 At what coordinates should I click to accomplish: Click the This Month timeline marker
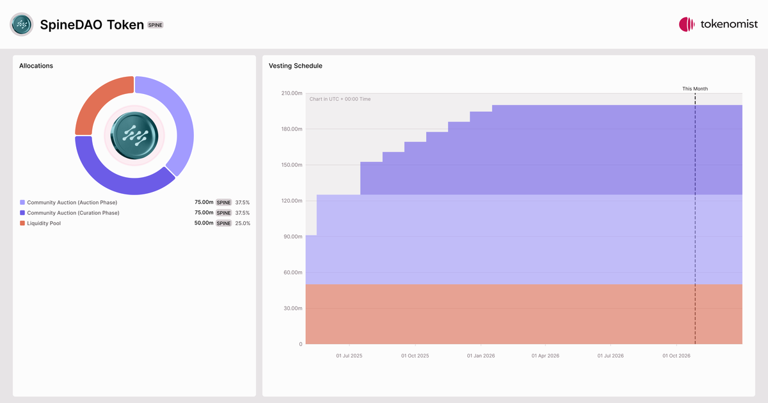(695, 89)
